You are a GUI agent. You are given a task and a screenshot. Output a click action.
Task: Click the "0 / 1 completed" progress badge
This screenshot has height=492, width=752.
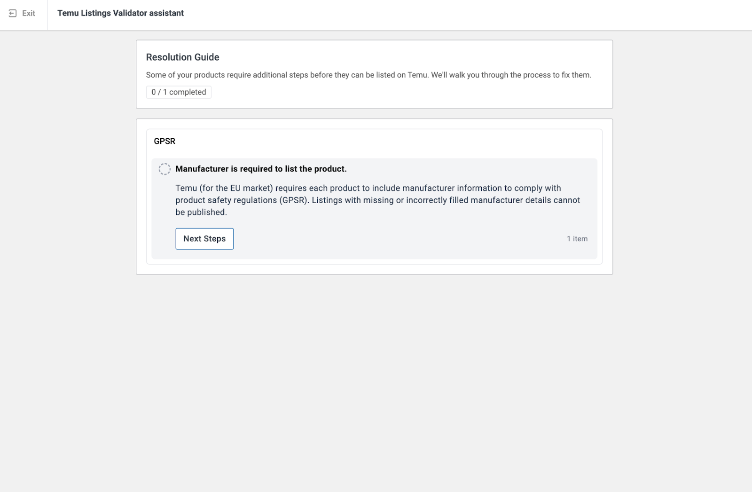(179, 92)
